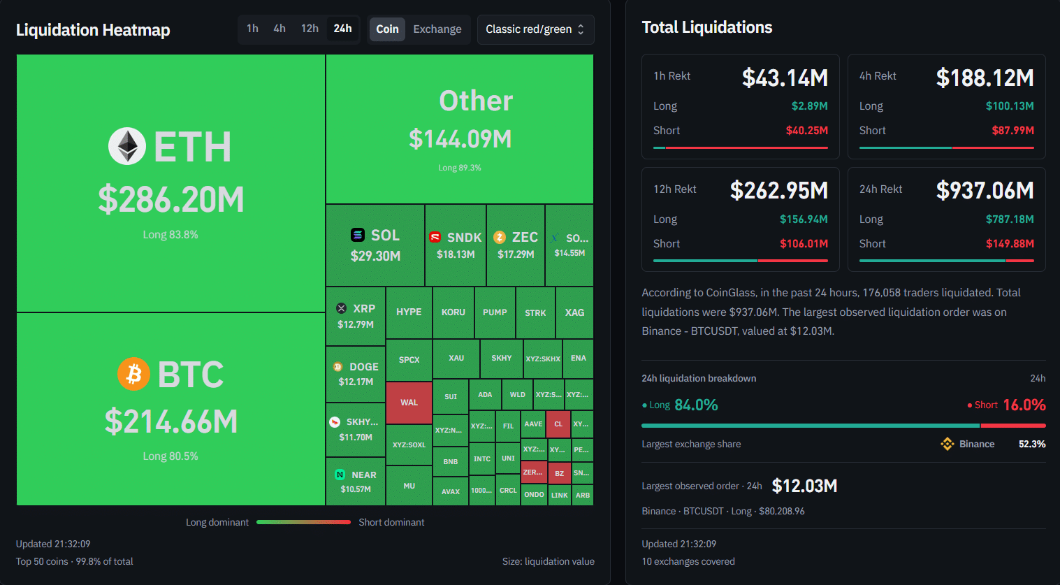Click the SKHY... tile icon
The width and height of the screenshot is (1060, 585).
tap(335, 421)
